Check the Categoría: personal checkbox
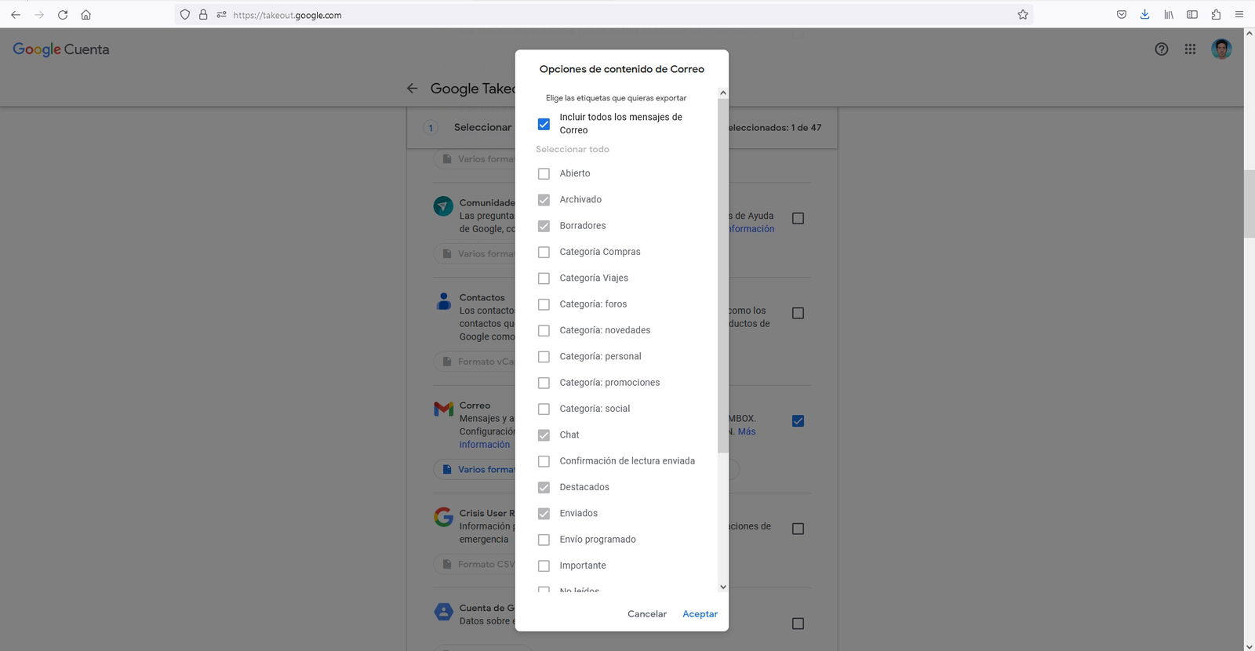 tap(544, 357)
